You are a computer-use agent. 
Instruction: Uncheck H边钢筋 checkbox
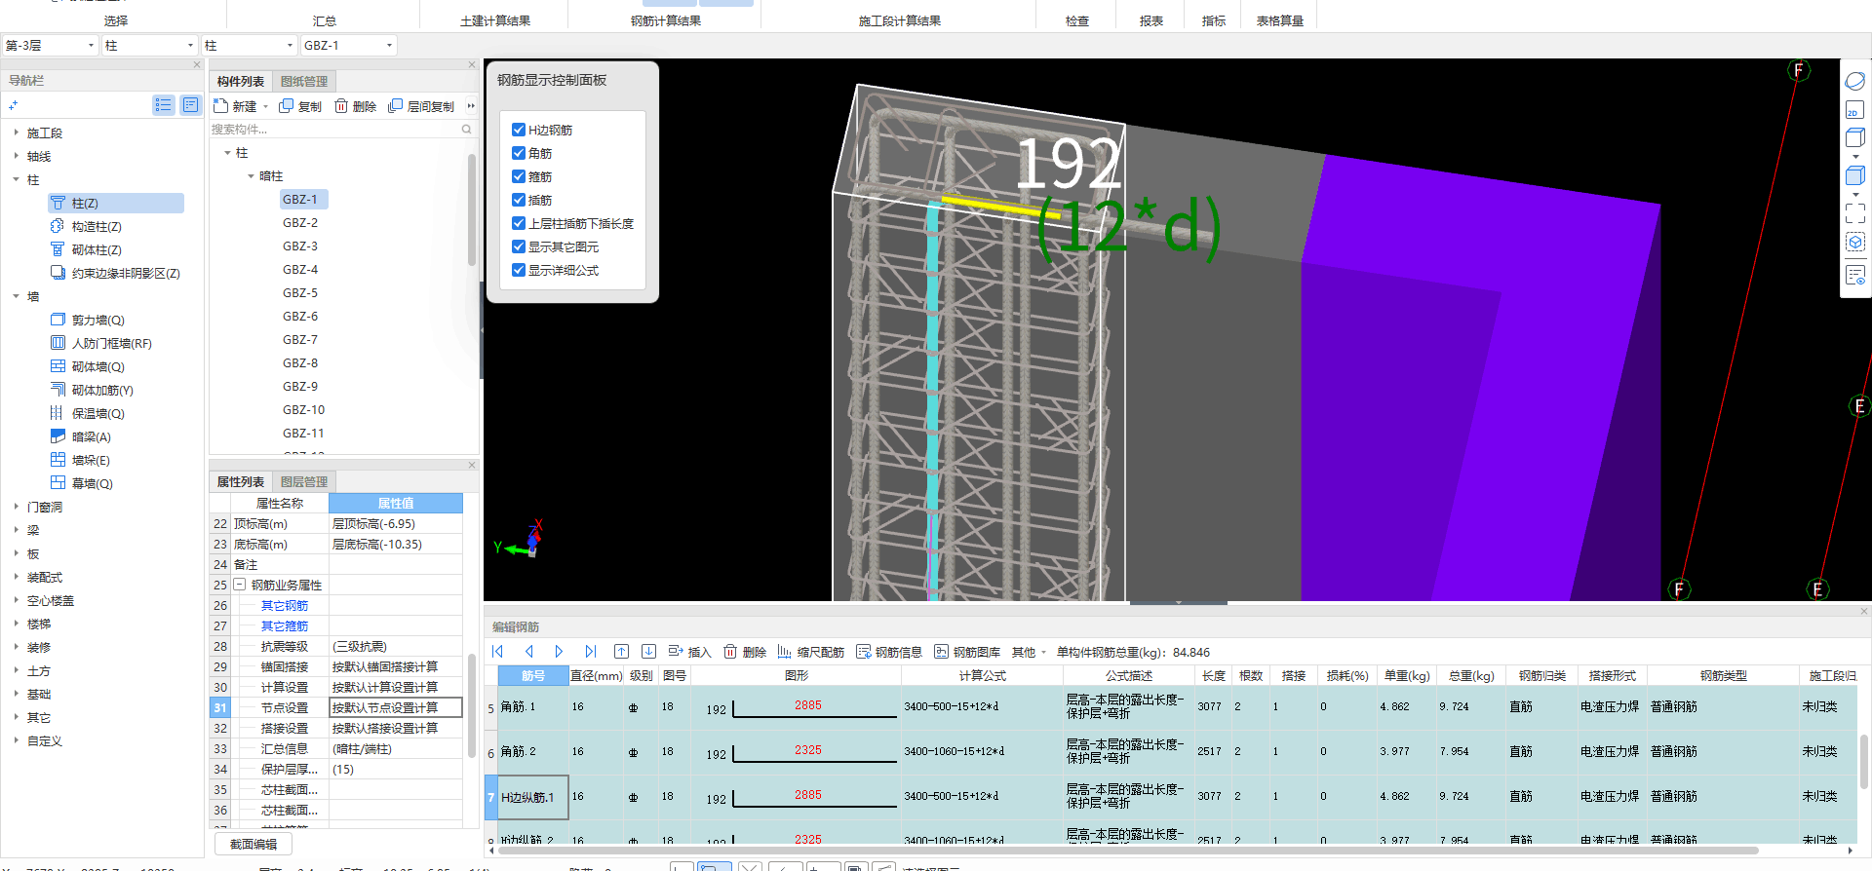tap(519, 130)
